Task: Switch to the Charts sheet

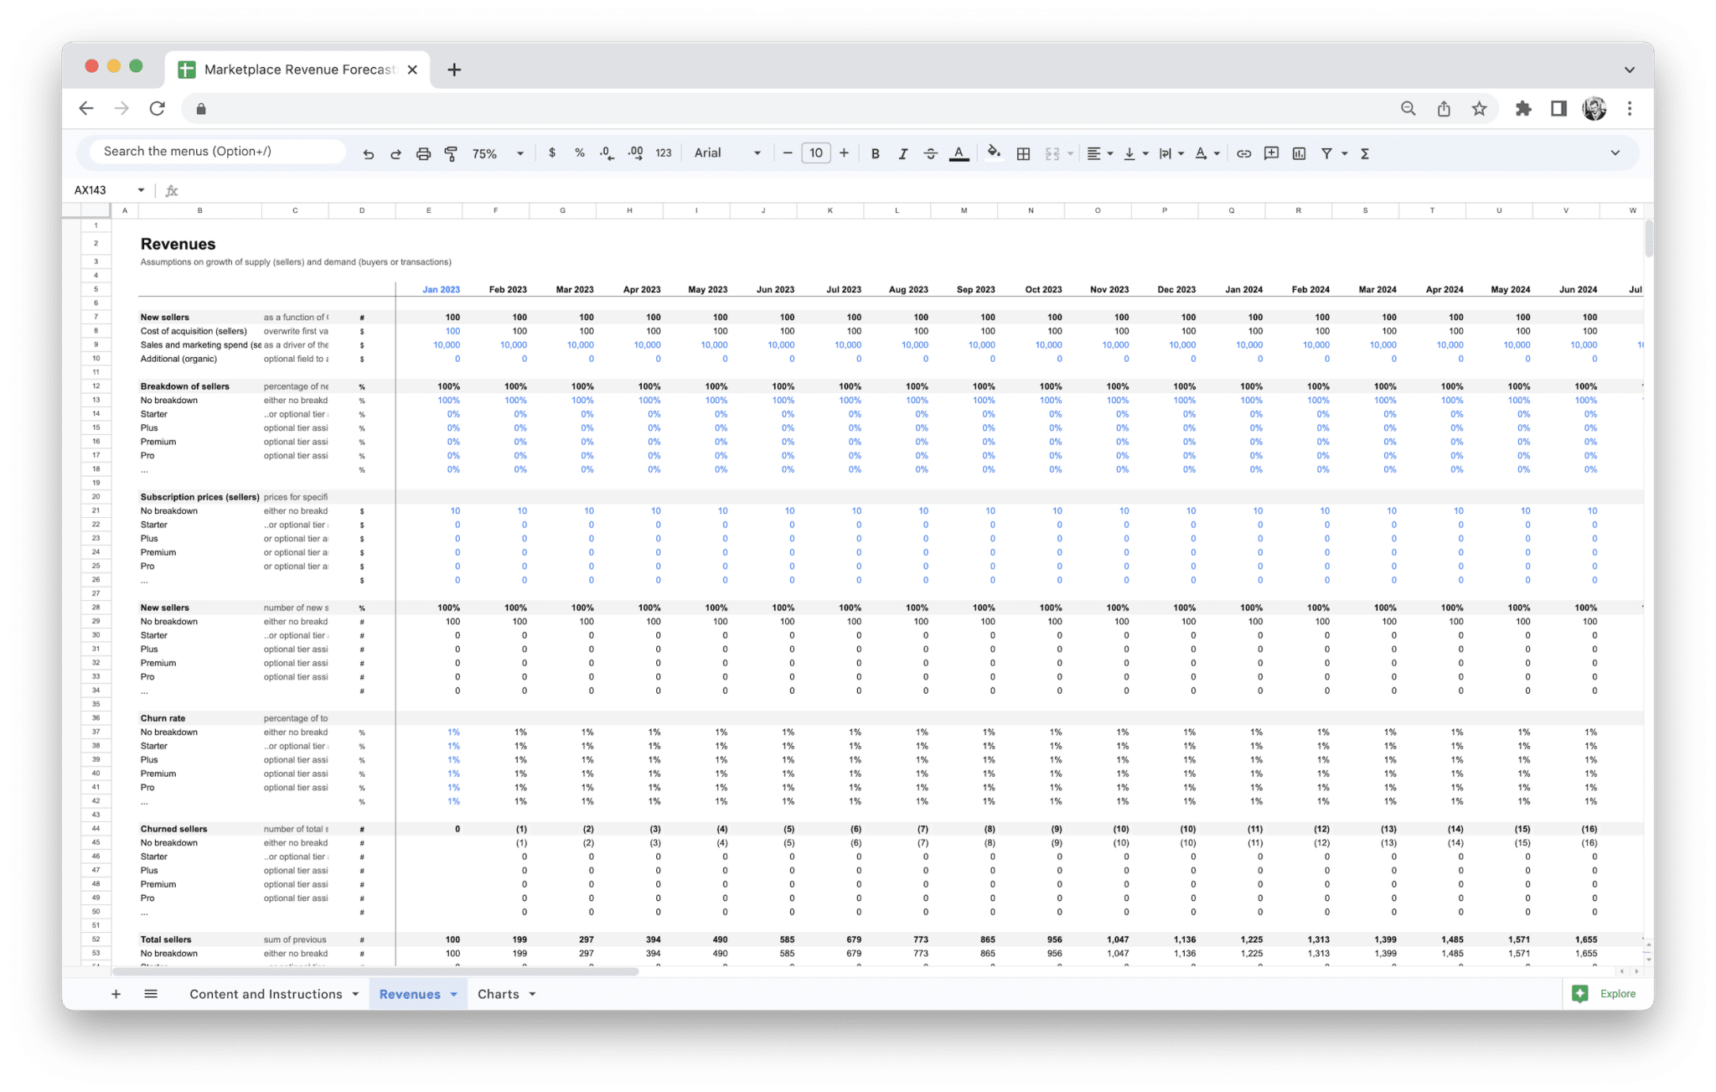Action: point(499,994)
